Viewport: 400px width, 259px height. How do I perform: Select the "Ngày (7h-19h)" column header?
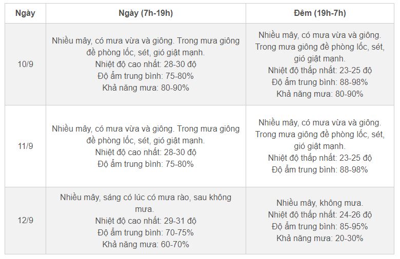(146, 13)
